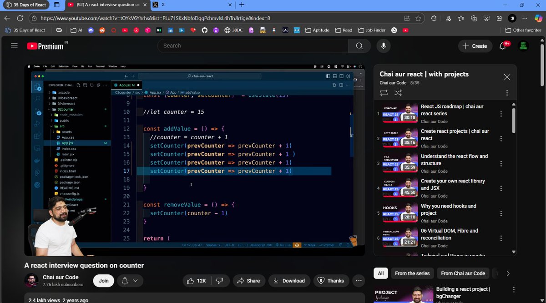Open the browser profile avatar

(x=512, y=18)
